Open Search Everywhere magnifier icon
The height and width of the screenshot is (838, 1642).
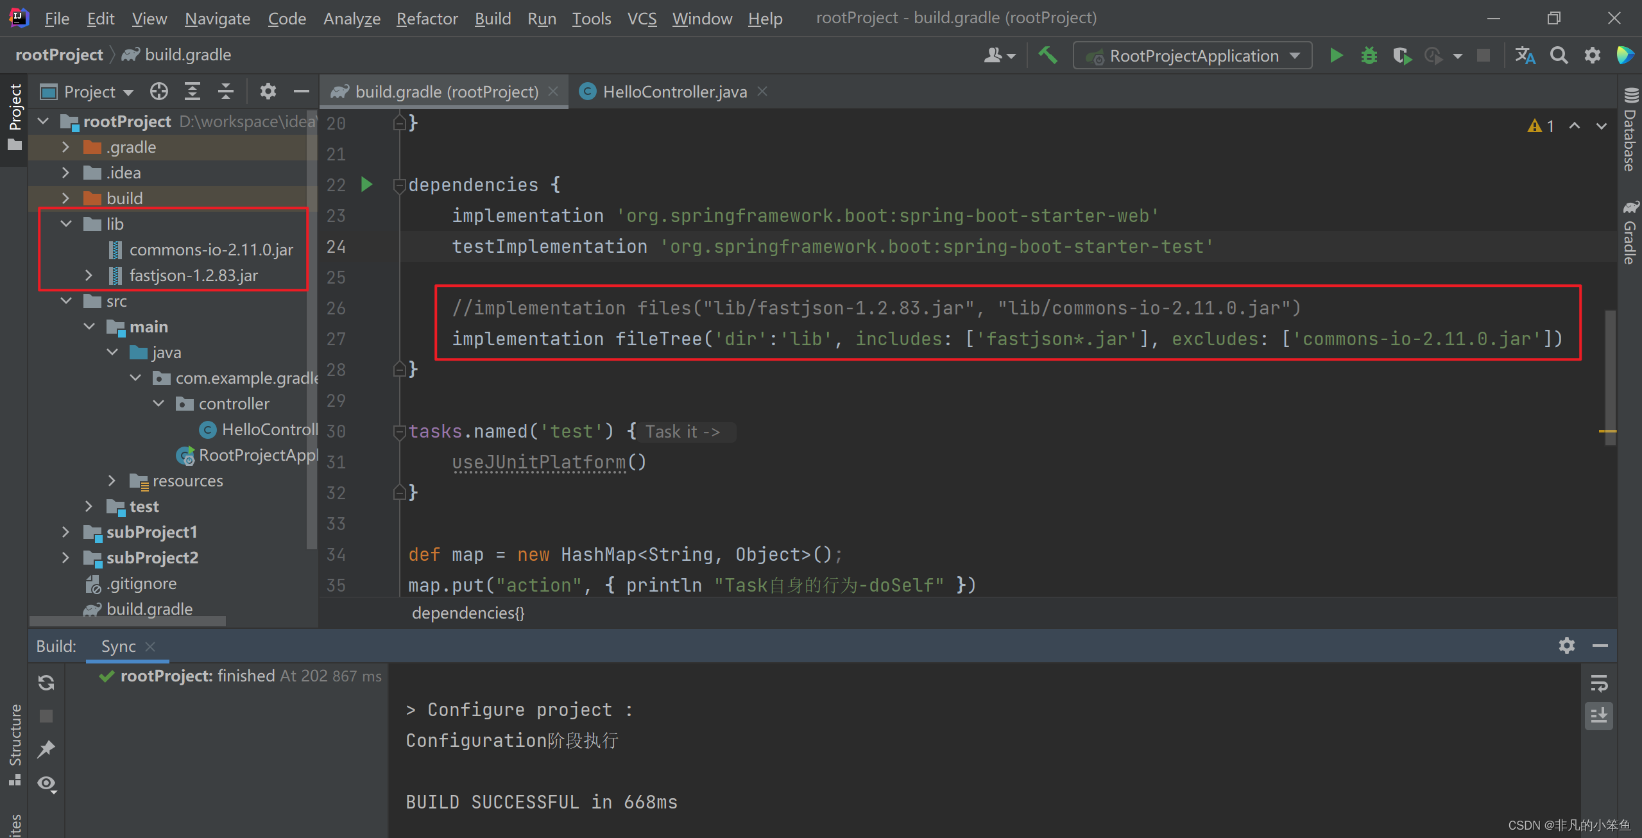[1559, 56]
